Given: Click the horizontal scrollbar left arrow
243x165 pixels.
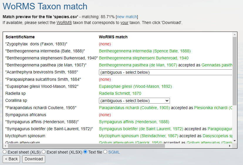Looking at the screenshot, I should (5, 146).
